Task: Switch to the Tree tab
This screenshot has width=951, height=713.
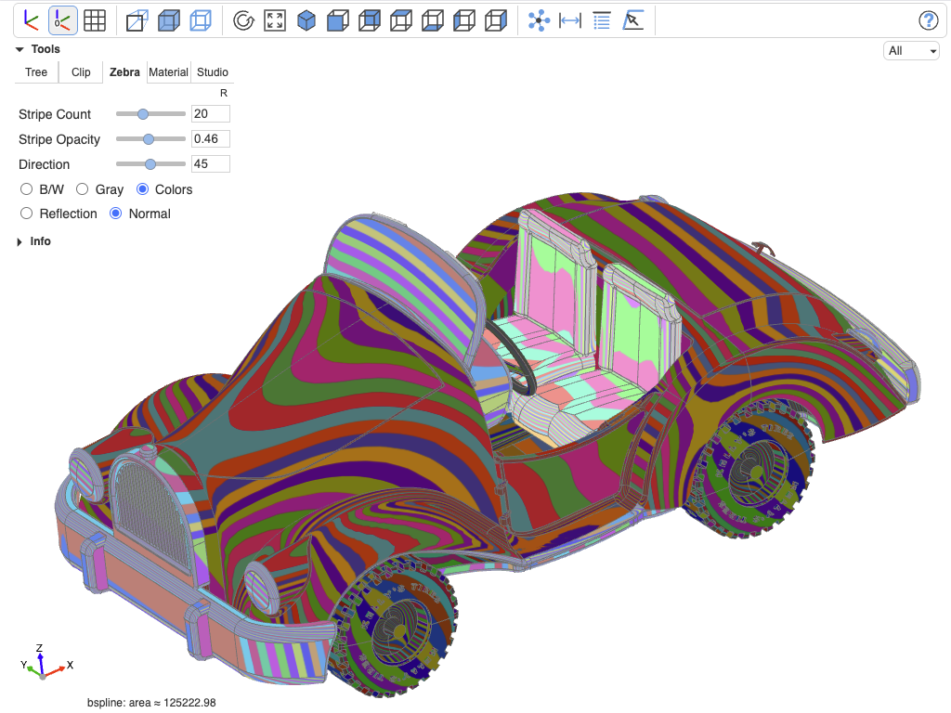Action: pos(36,72)
